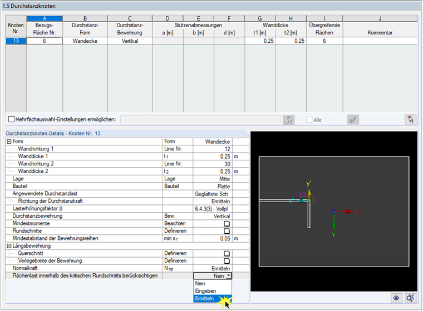Collapse the Längsbewehrung tree group
Image resolution: width=423 pixels, height=311 pixels.
[9, 246]
